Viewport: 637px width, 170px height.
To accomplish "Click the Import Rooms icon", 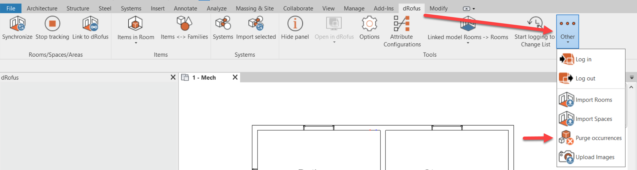I will coord(566,100).
